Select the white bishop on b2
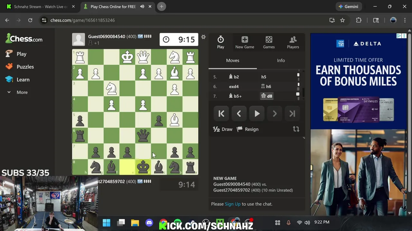Image resolution: width=412 pixels, height=231 pixels. 174,73
